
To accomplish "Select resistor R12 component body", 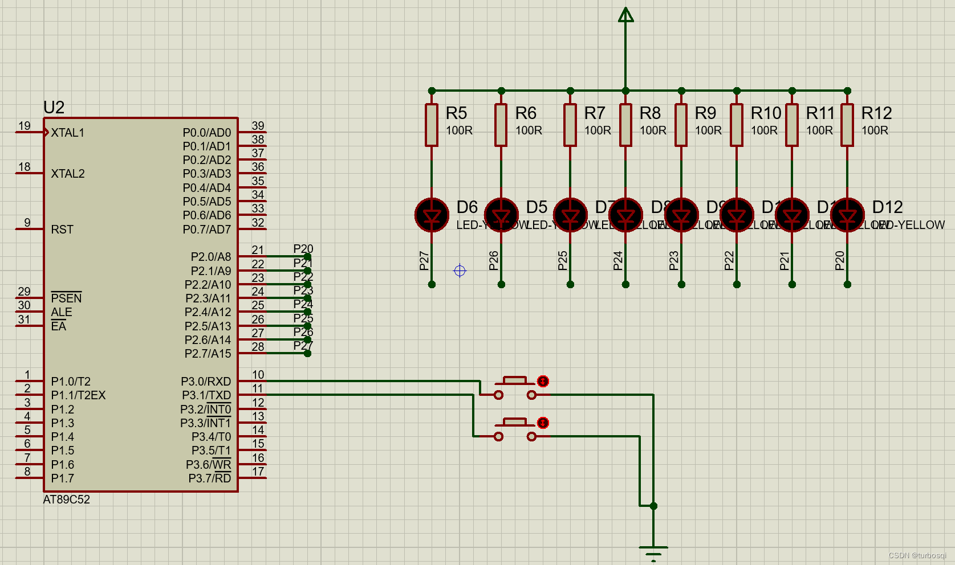I will (847, 125).
